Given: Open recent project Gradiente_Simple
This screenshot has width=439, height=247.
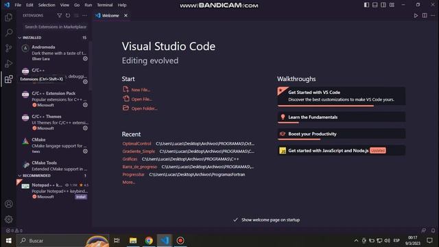Looking at the screenshot, I should [139, 151].
